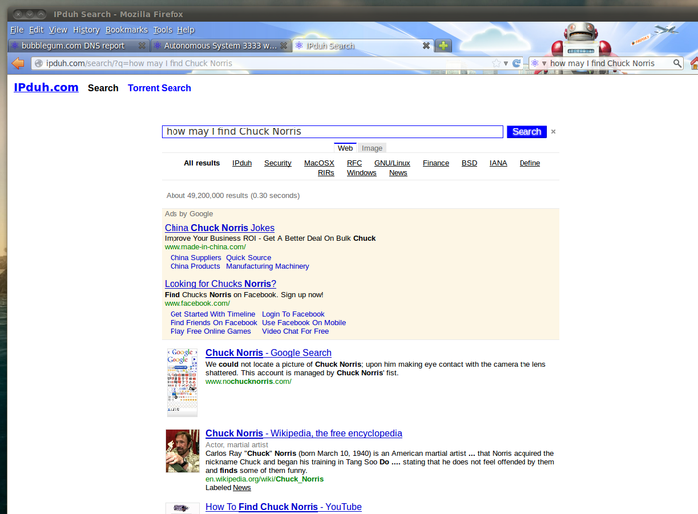Filter results by Define
698x514 pixels.
[529, 163]
